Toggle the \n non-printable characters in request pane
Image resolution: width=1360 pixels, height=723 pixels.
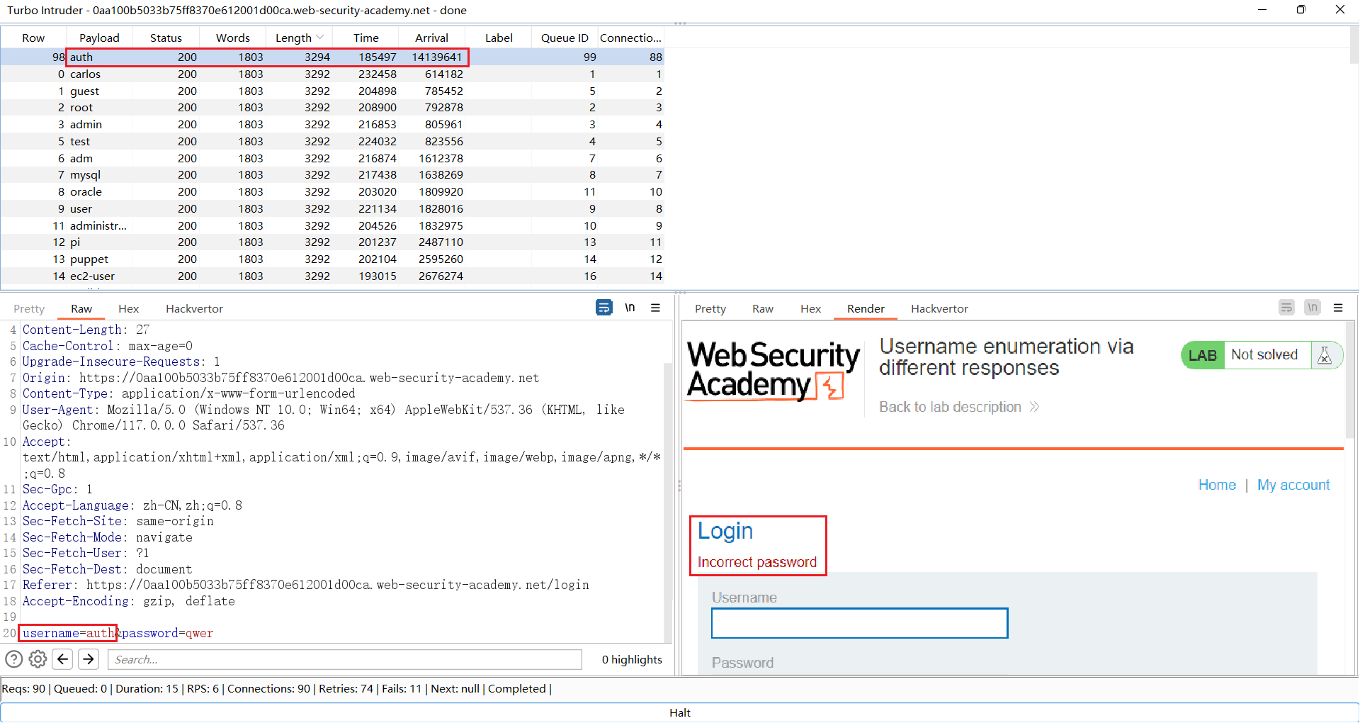pyautogui.click(x=630, y=308)
